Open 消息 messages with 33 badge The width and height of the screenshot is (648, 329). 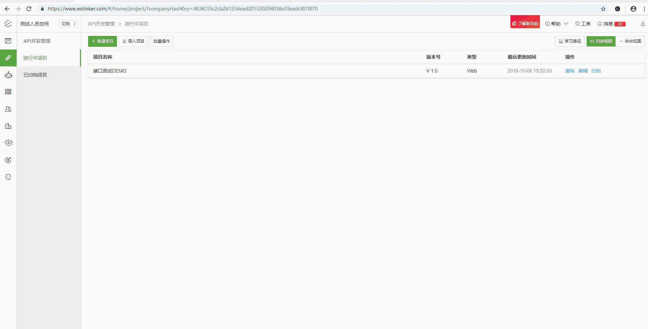[611, 24]
